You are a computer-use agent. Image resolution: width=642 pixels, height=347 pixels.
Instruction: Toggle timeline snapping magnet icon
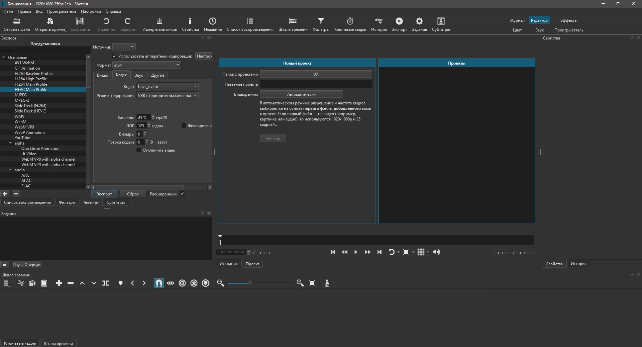159,283
